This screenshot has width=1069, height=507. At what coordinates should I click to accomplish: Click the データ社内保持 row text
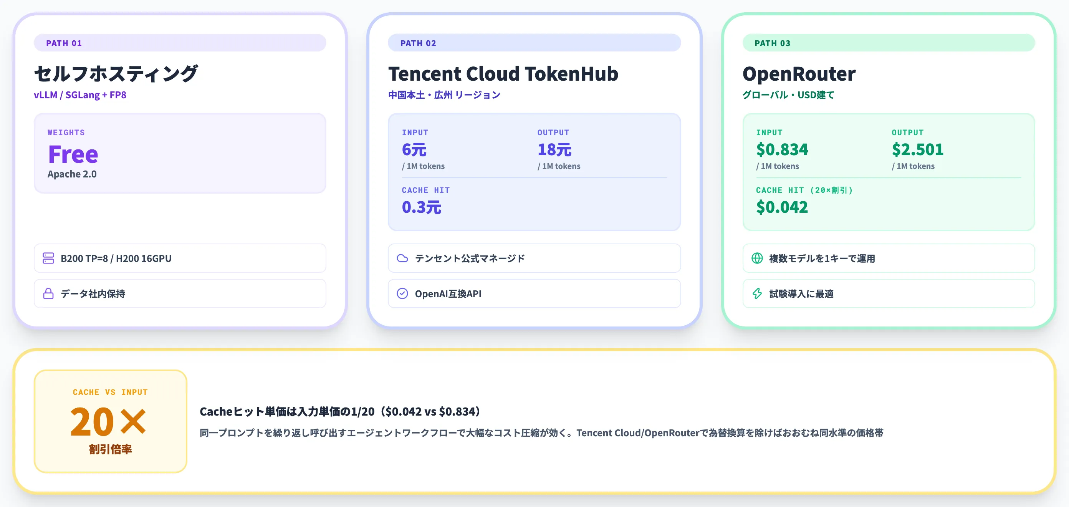pos(93,293)
